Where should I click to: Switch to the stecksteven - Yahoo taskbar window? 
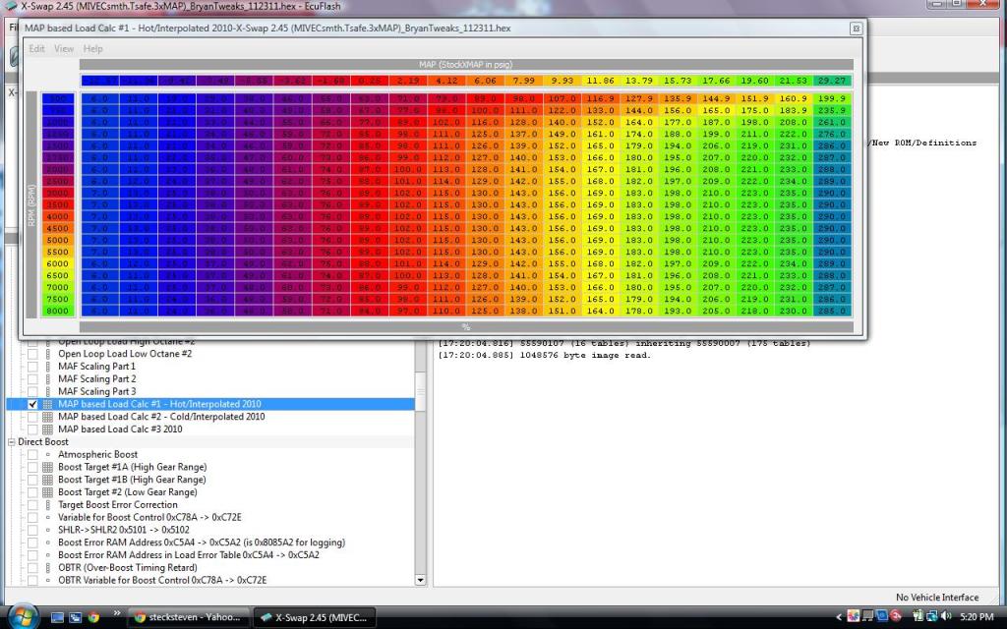(188, 617)
